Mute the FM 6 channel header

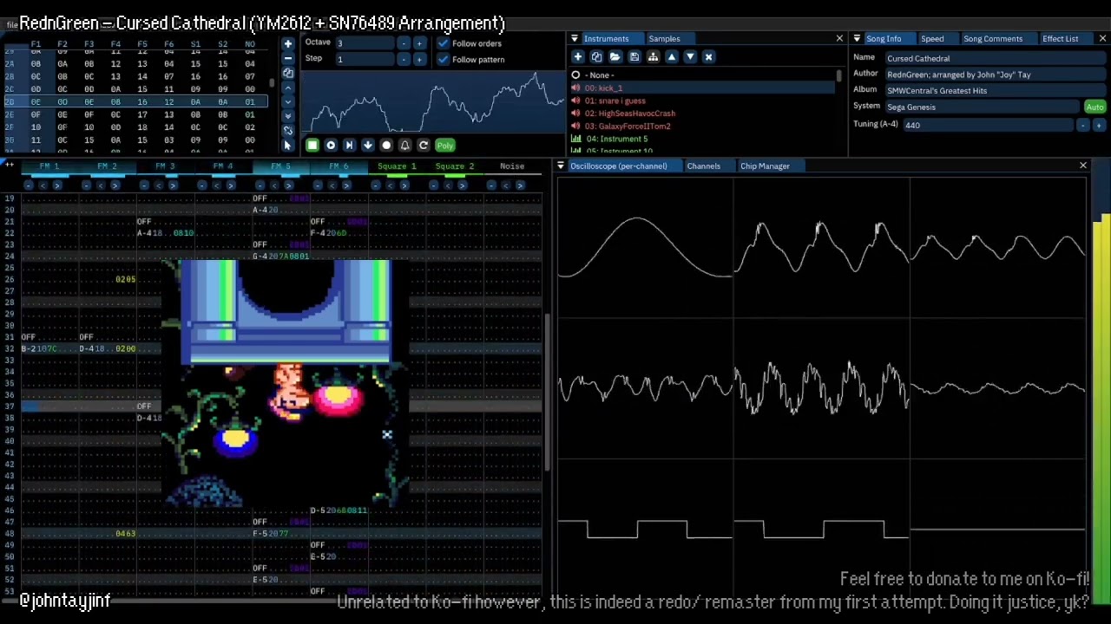pos(339,166)
